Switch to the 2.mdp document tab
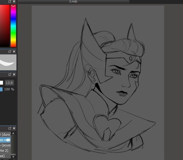 click(x=73, y=2)
